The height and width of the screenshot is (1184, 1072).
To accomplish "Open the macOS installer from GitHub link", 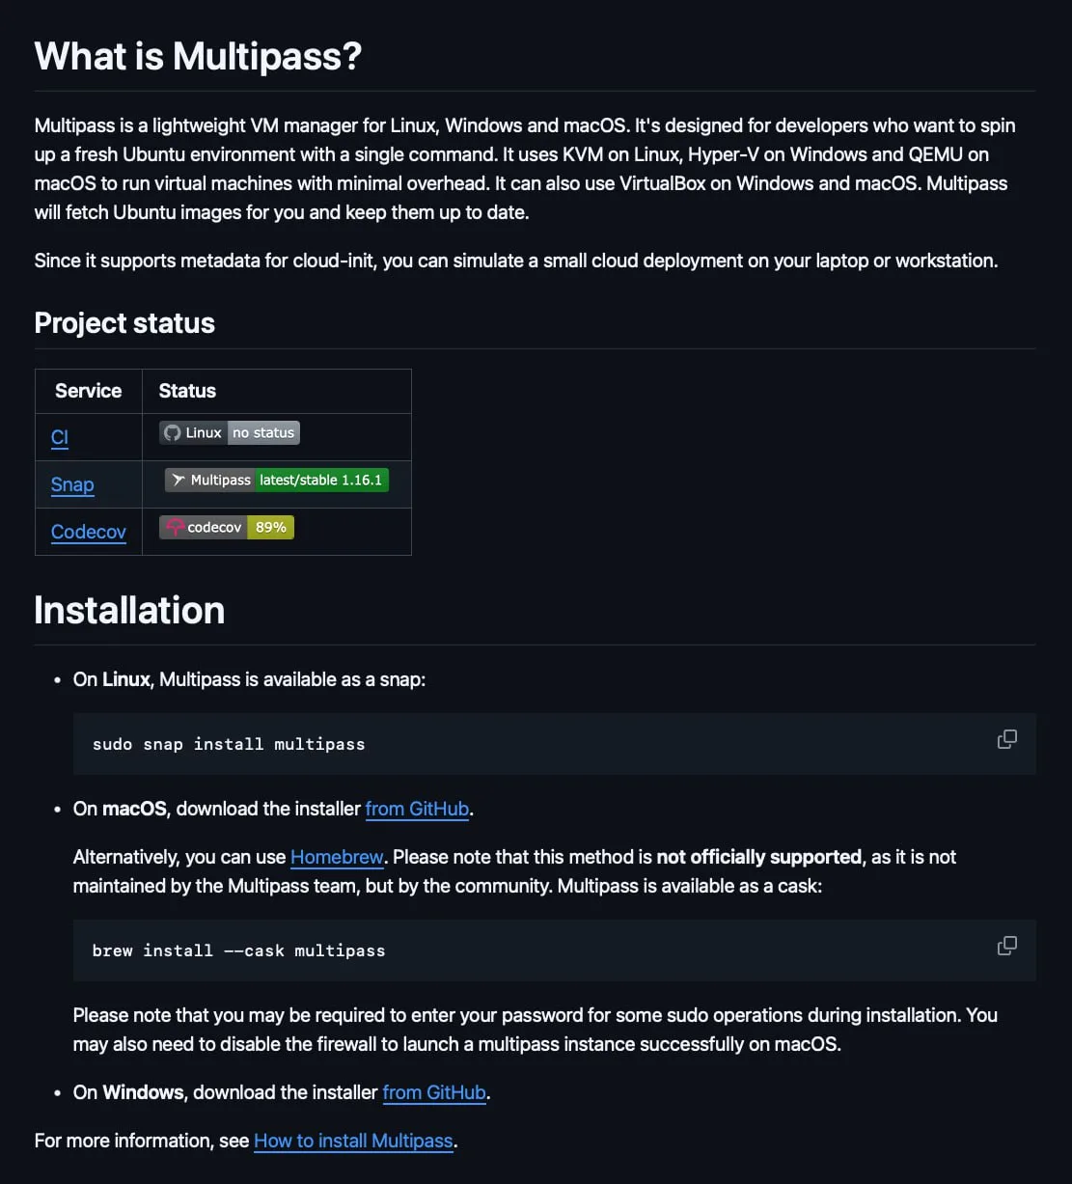I will (x=417, y=809).
